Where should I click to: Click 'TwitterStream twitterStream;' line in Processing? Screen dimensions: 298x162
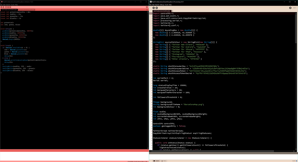tap(168, 131)
